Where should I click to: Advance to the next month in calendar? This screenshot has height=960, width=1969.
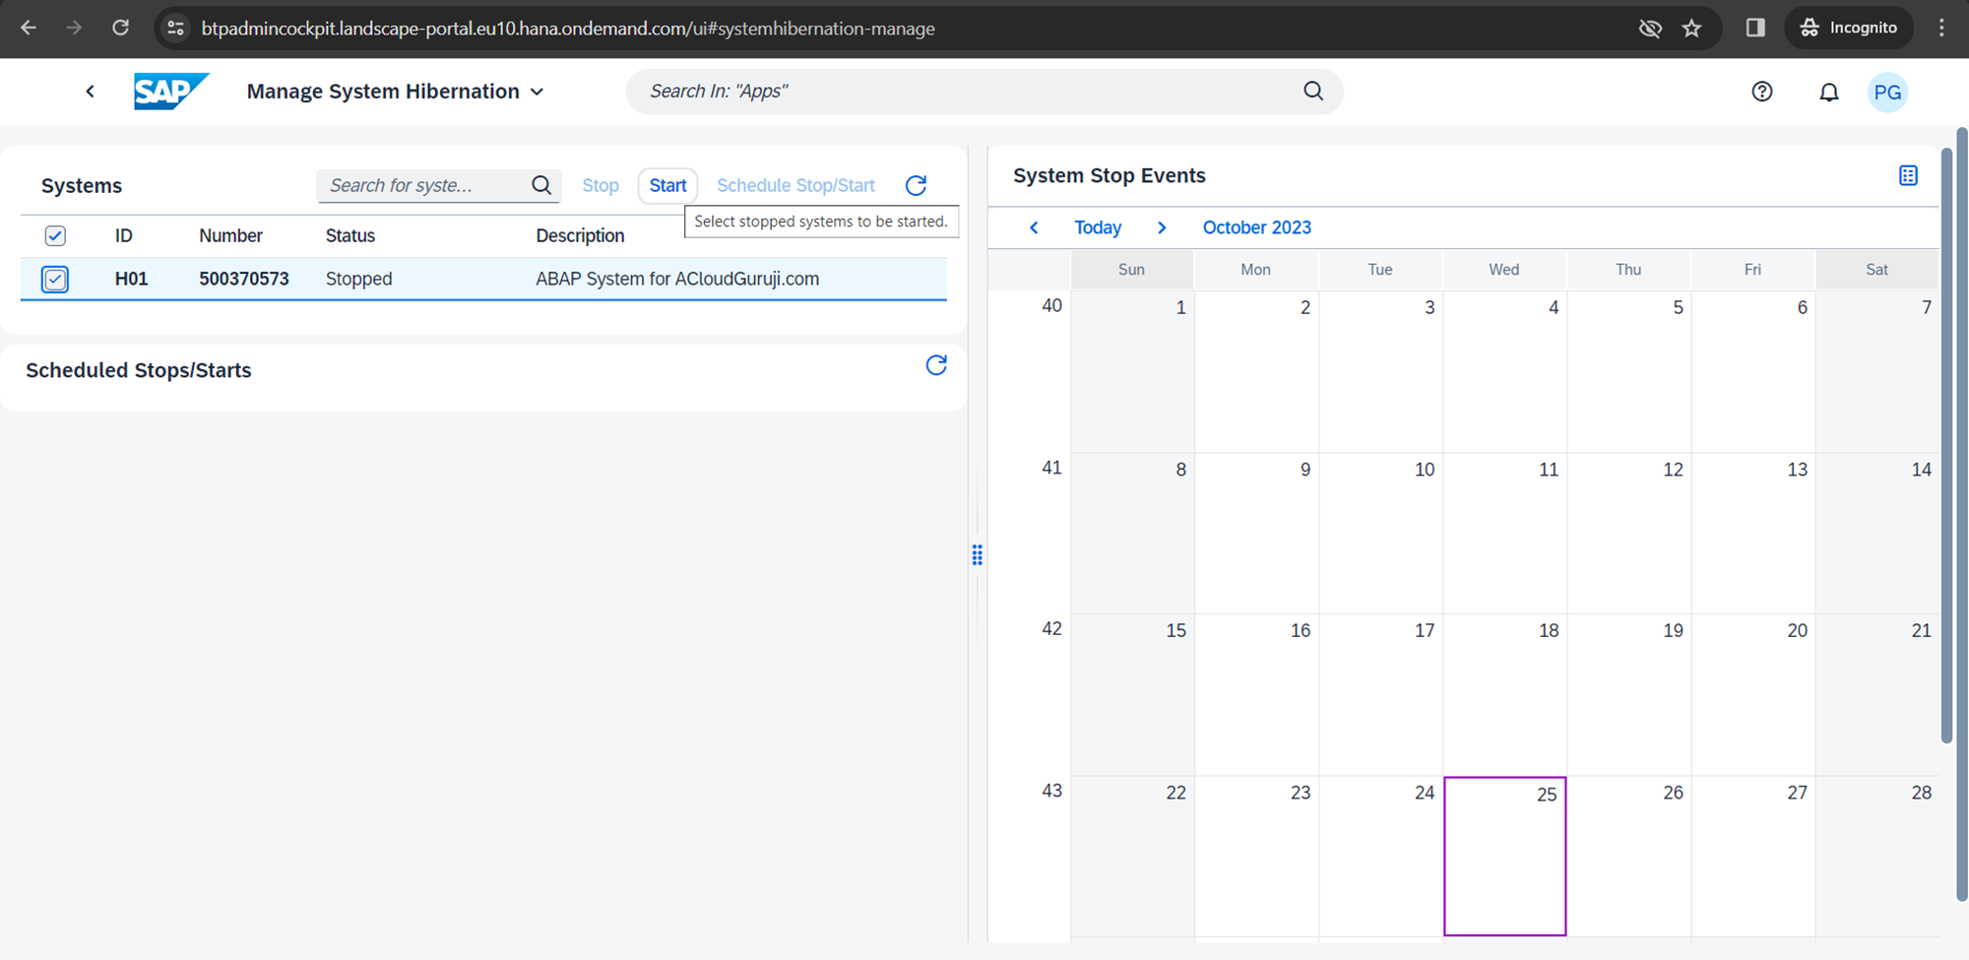coord(1162,227)
